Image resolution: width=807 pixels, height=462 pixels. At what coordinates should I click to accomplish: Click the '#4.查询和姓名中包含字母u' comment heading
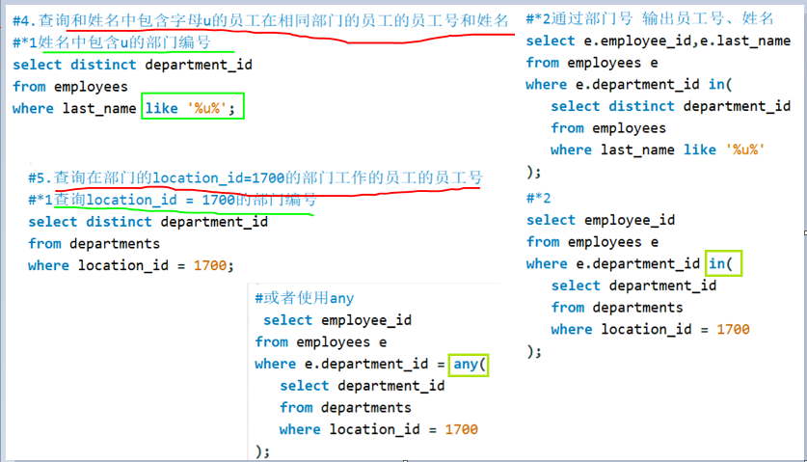point(260,20)
